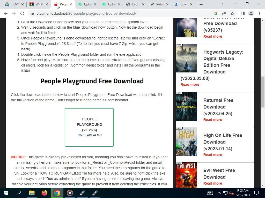Screen dimensions: 265x198
Task: Share this page via share icon
Action: [224, 13]
